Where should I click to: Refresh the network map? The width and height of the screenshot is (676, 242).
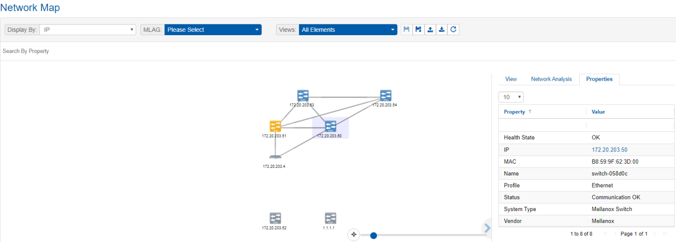click(453, 30)
